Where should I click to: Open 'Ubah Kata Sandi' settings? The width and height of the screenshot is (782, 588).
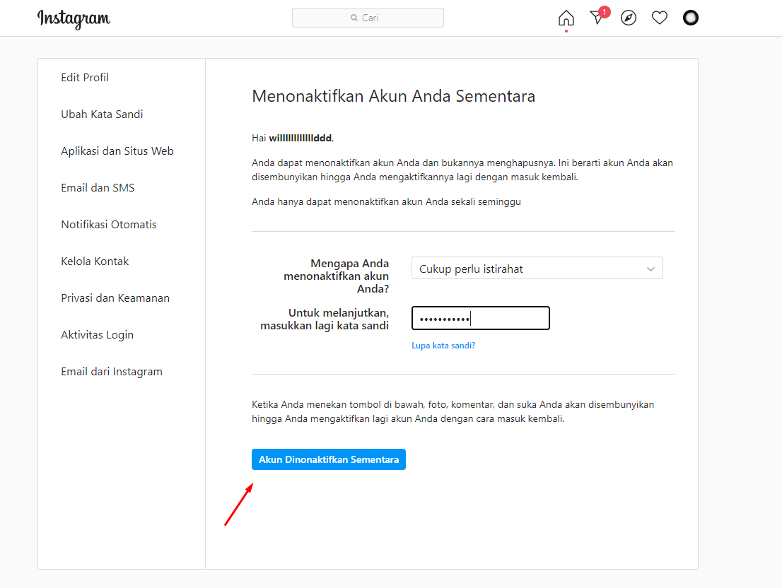(102, 114)
